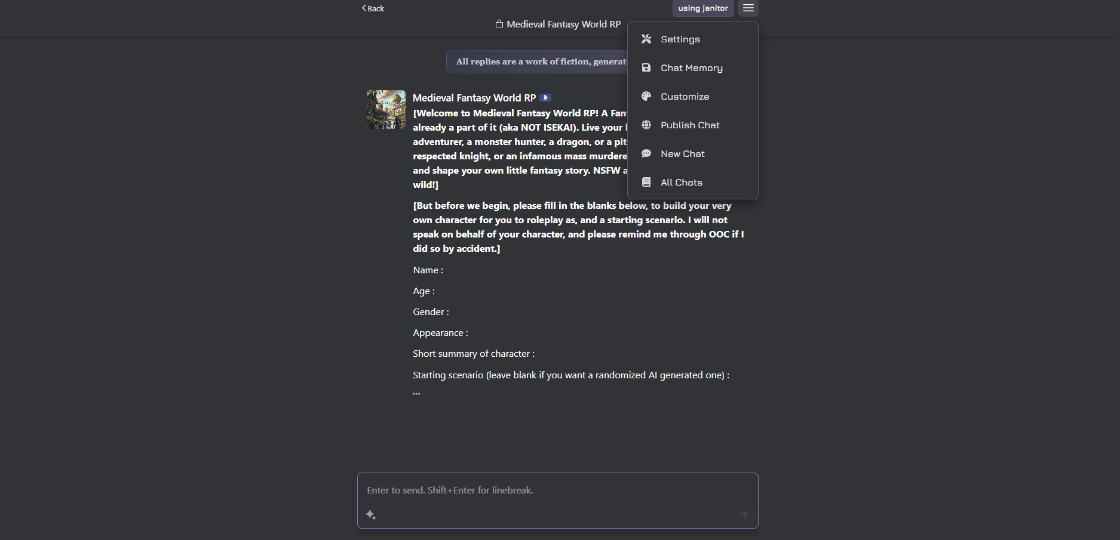Click the send arrow button
The width and height of the screenshot is (1120, 540).
coord(745,515)
